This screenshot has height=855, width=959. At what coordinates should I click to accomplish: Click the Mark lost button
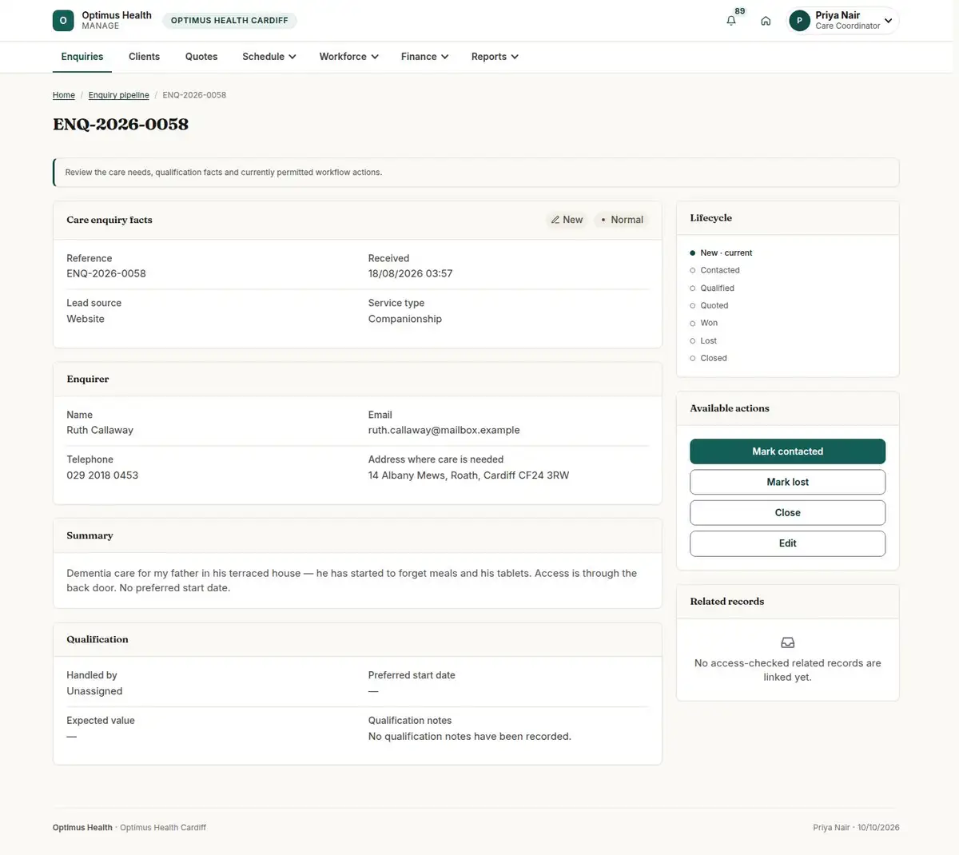click(x=787, y=482)
